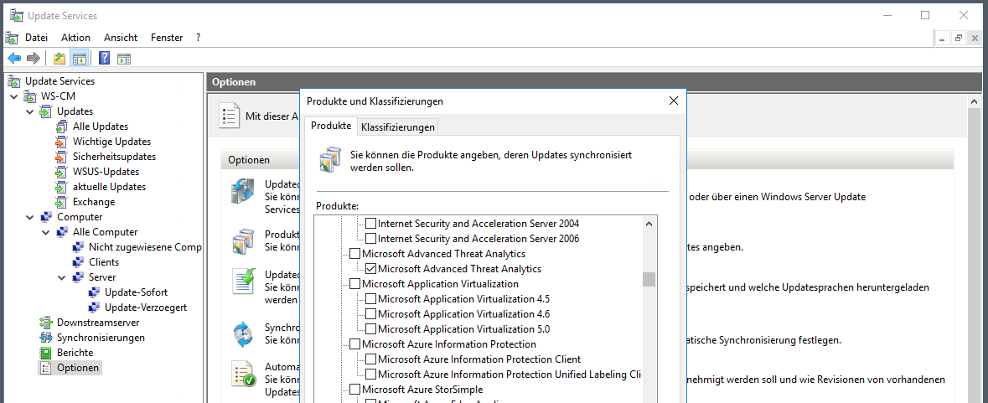Collapse the Server group node
Viewport: 988px width, 403px height.
(x=61, y=277)
